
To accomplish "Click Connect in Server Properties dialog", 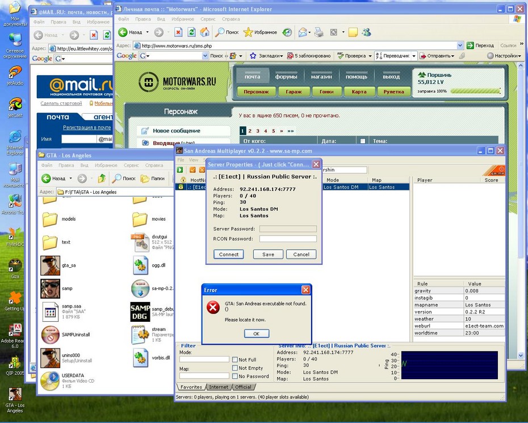I will [229, 254].
